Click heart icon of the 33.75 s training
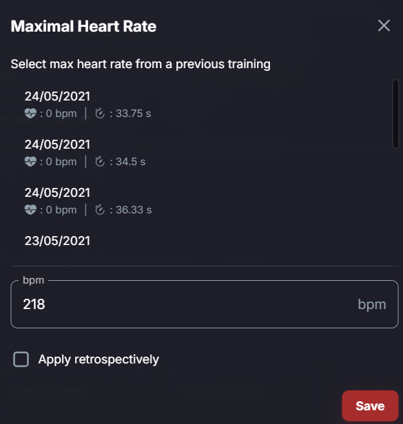 [x=30, y=114]
